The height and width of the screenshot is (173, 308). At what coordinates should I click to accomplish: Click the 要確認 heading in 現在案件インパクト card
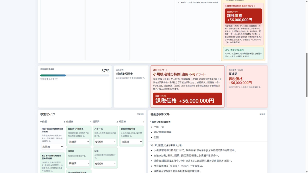[233, 74]
